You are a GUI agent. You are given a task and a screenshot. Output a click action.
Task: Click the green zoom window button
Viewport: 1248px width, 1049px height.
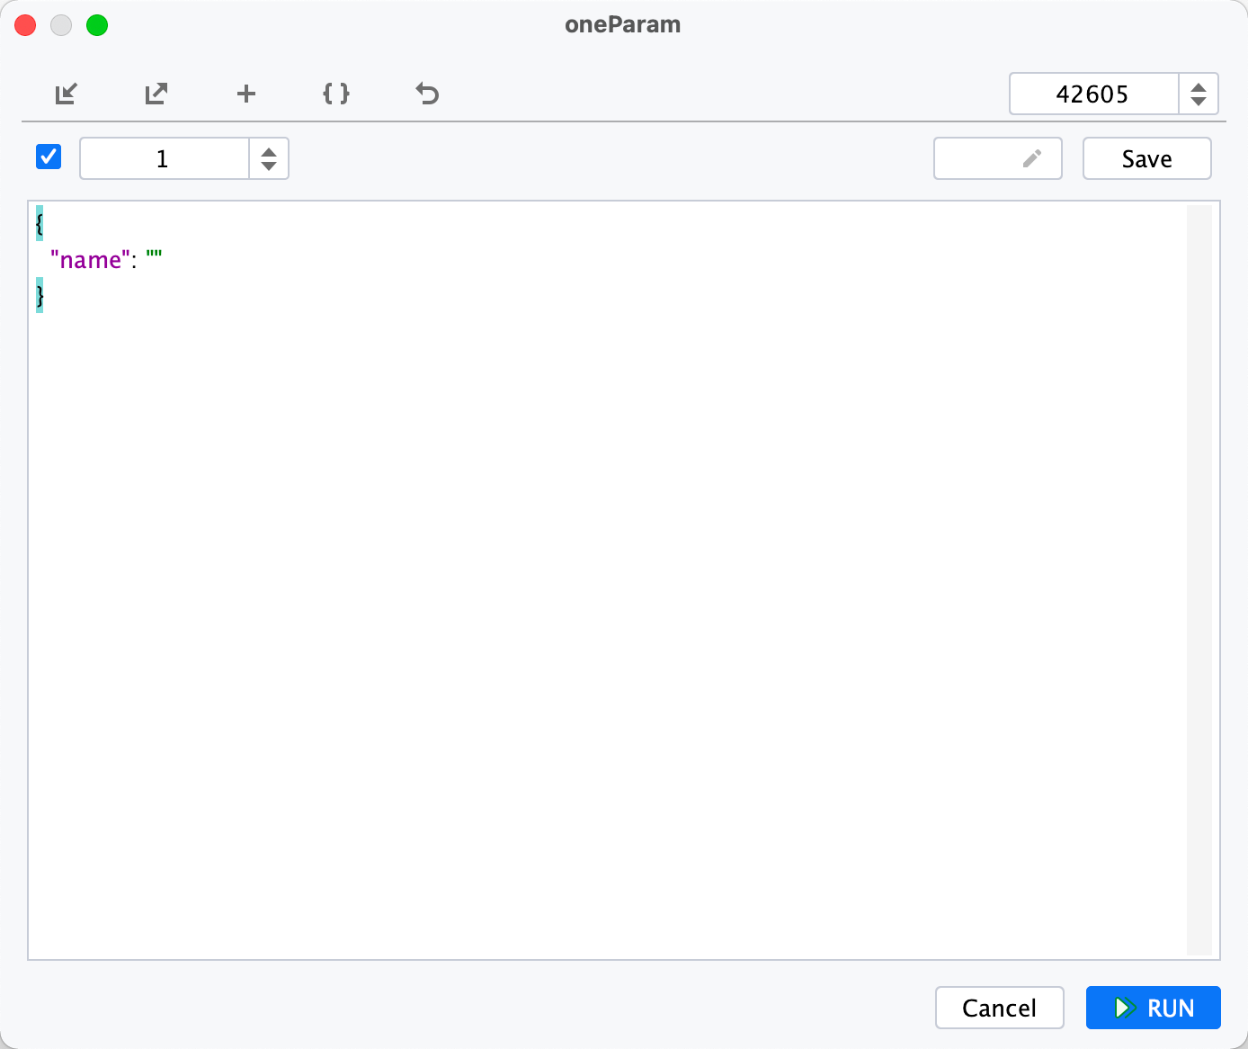click(97, 25)
